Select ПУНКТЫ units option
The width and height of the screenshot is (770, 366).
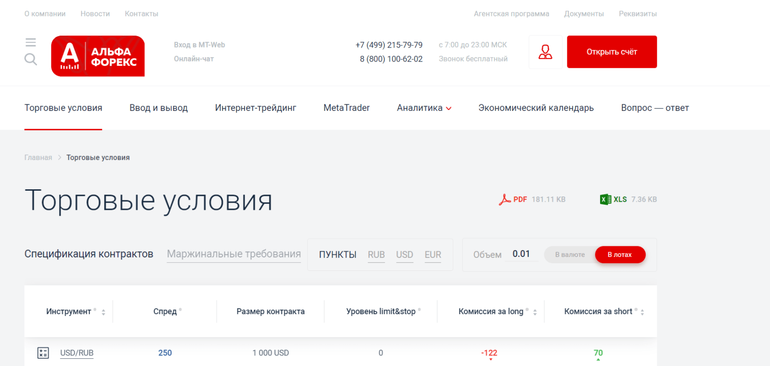point(338,255)
